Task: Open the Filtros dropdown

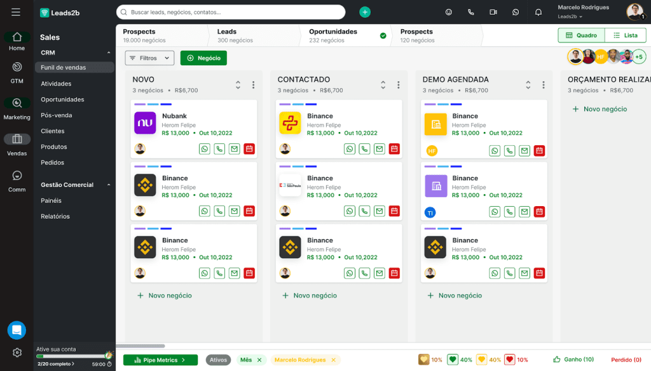Action: pyautogui.click(x=149, y=58)
